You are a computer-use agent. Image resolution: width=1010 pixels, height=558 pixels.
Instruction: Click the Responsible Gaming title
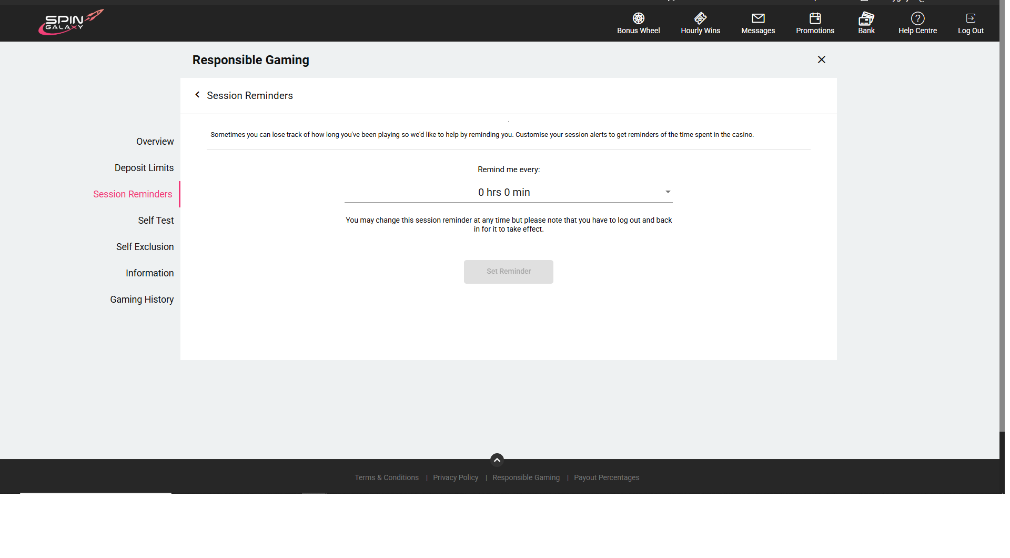[251, 60]
